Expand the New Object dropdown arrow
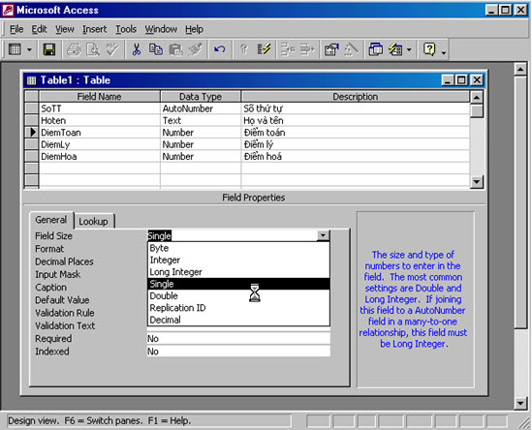The height and width of the screenshot is (430, 532). tap(409, 49)
